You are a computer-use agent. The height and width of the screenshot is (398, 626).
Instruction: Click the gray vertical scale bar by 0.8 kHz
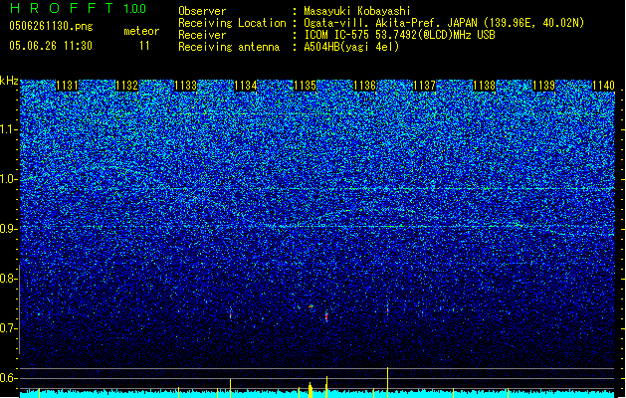click(x=19, y=308)
